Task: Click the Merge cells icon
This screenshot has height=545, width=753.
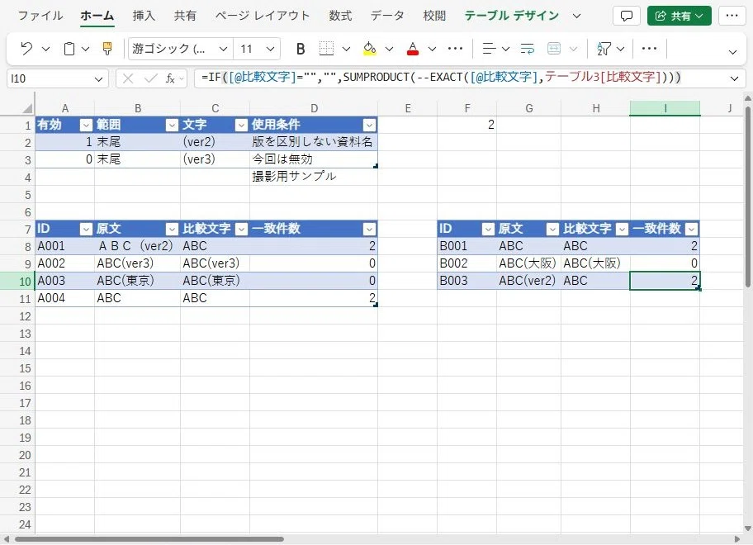Action: (x=554, y=49)
